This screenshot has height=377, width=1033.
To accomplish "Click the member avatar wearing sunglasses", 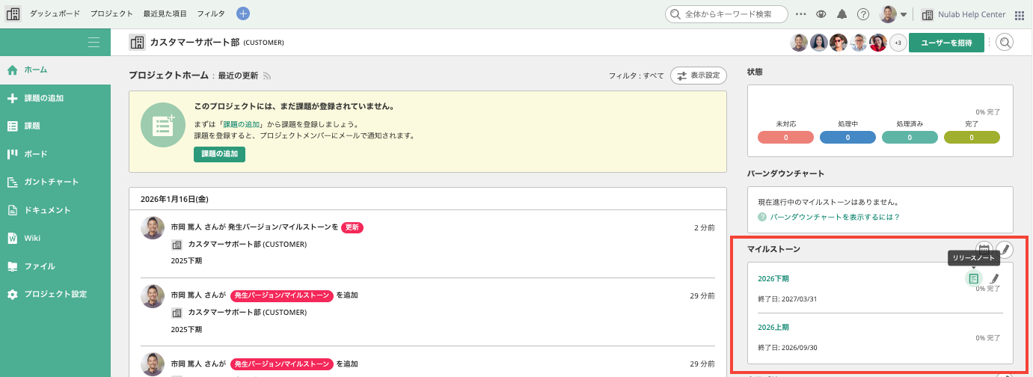I will click(839, 43).
